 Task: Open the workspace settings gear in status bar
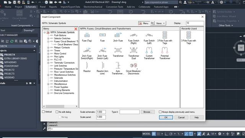click(x=220, y=134)
